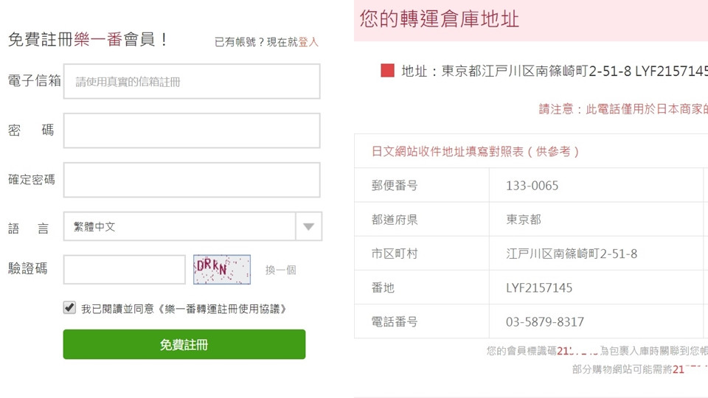Click the 登入 login link

(308, 42)
